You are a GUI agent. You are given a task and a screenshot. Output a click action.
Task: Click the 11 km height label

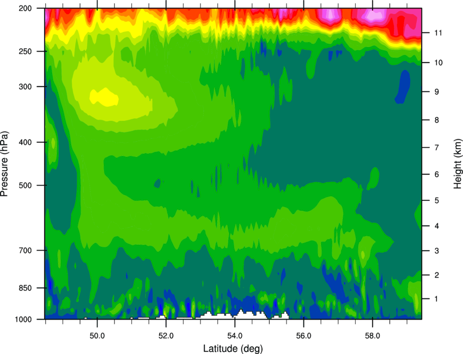tap(438, 33)
